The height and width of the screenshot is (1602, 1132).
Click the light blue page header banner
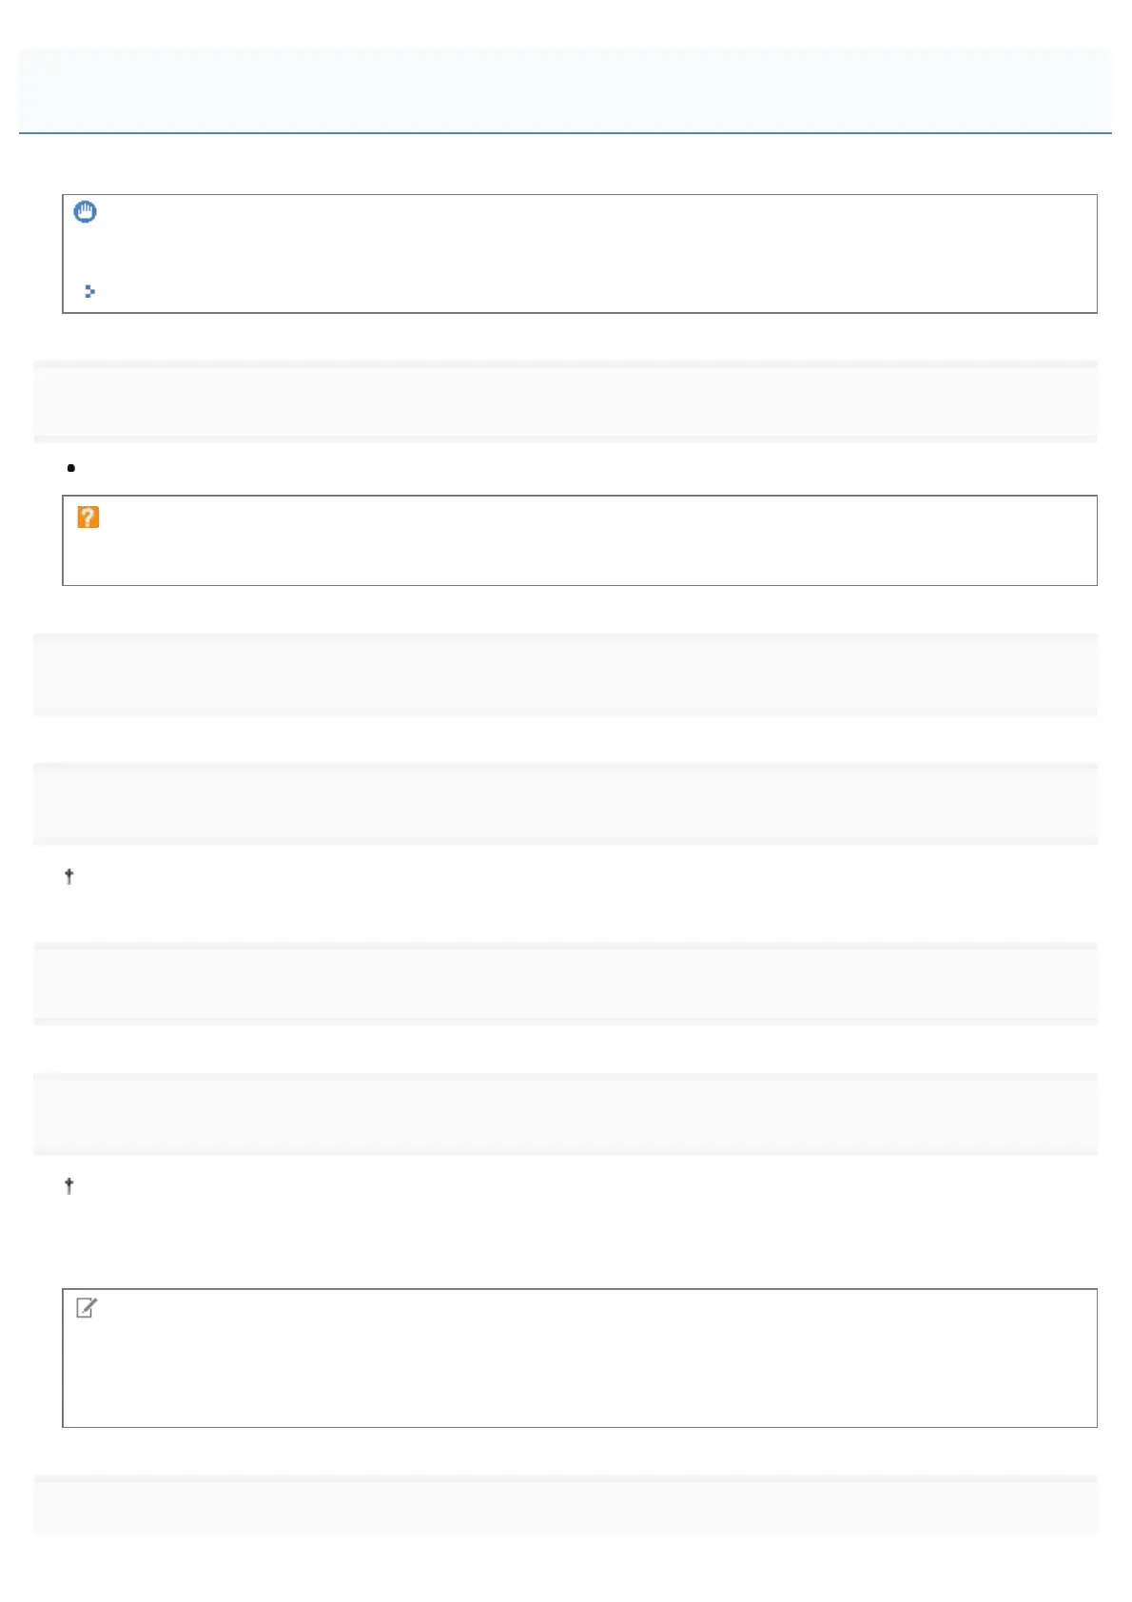565,89
